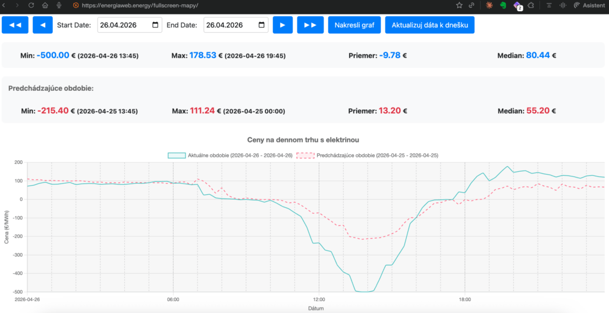Open the Evernote elephant extension
The width and height of the screenshot is (609, 313).
coord(503,5)
